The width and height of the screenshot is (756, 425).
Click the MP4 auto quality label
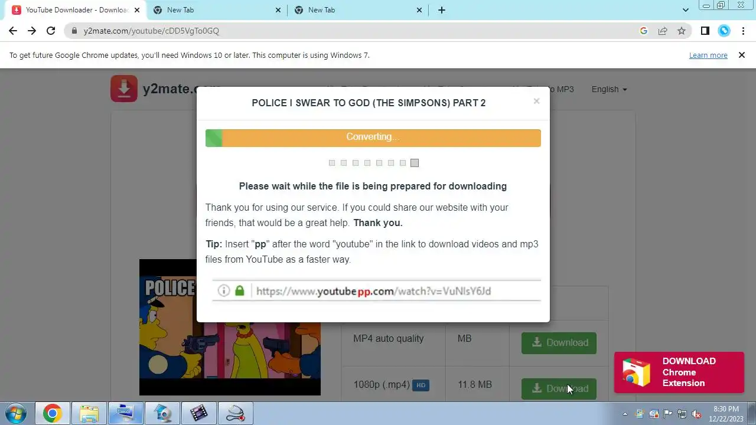(389, 338)
